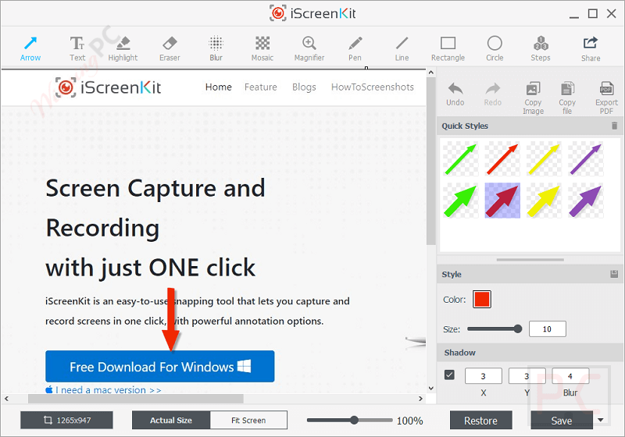This screenshot has width=625, height=437.
Task: Click Free Download For Windows button
Action: [x=160, y=366]
